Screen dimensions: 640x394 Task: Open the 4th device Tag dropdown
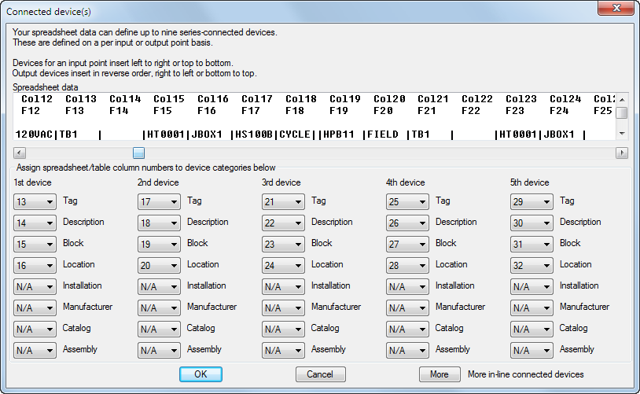click(407, 201)
